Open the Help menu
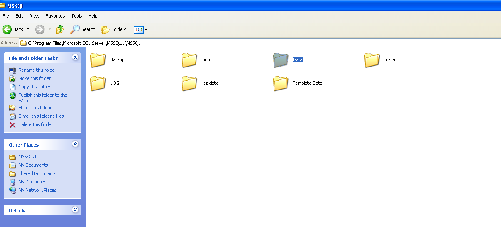 93,16
